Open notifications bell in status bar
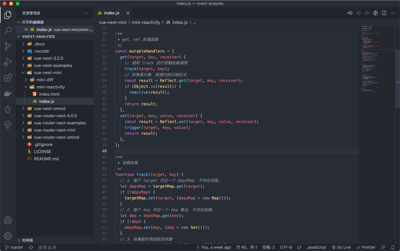The image size is (400, 251). (393, 247)
